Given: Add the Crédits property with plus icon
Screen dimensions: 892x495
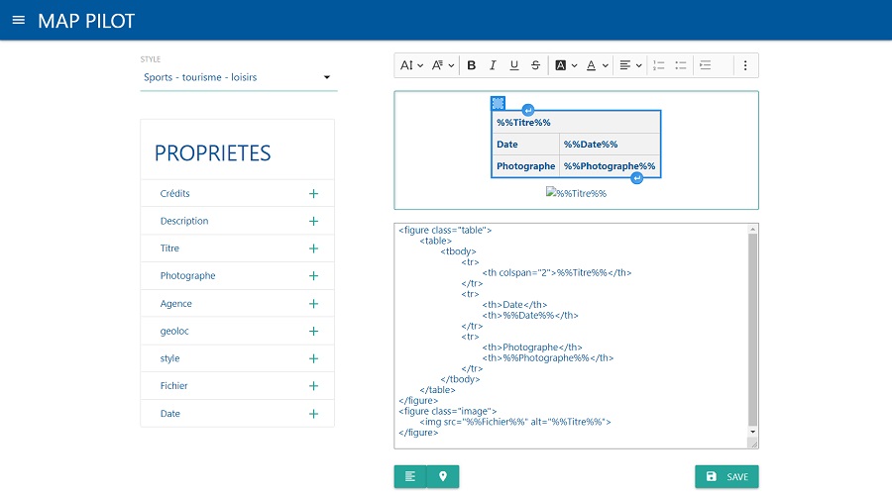Looking at the screenshot, I should 313,194.
